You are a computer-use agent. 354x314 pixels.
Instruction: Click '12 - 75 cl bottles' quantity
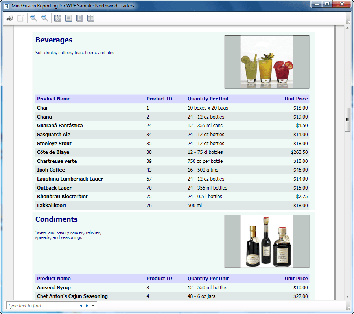coord(205,152)
